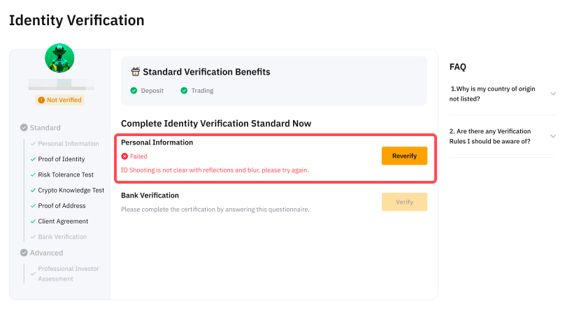565x310 pixels.
Task: Open Personal Information sidebar step
Action: click(x=68, y=144)
